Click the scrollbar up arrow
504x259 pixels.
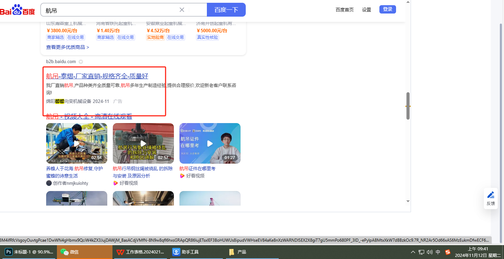(408, 2)
